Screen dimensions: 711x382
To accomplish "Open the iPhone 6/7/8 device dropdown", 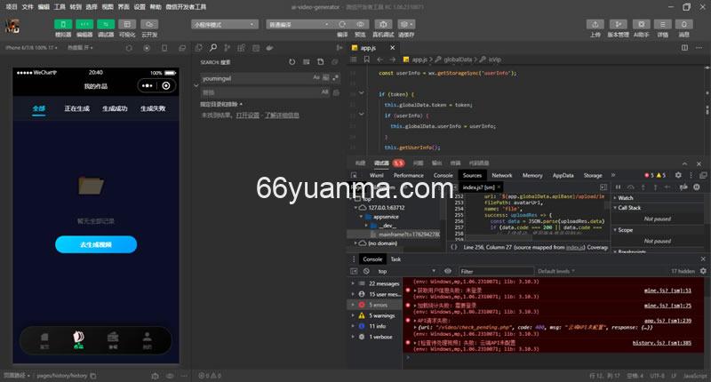I will click(32, 48).
